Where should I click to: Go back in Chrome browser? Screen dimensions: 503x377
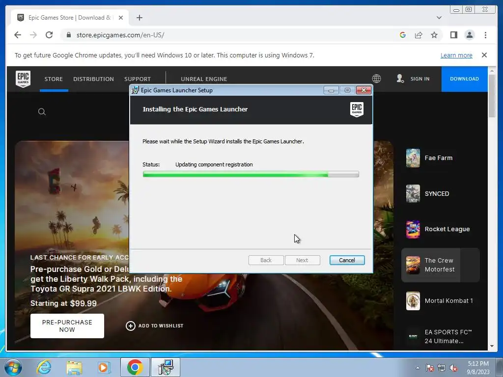click(x=18, y=35)
